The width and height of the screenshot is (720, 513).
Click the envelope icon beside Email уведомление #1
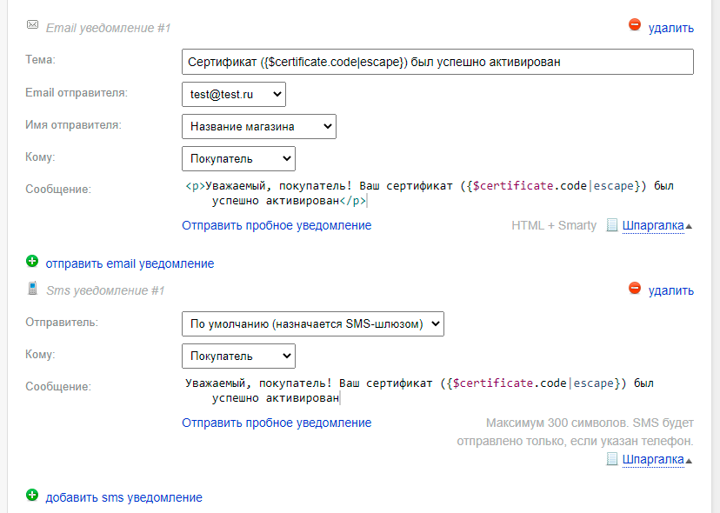coord(32,24)
